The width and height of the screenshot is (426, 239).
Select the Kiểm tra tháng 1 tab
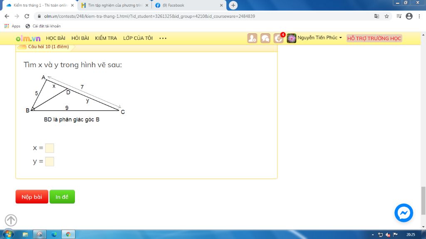click(40, 5)
